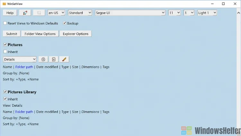This screenshot has height=136, width=241.
Task: Click the Help button
Action: point(10,13)
